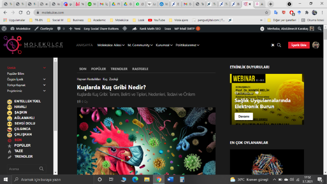Open the Popüler Bilim sidebar link
Viewport: 327px width, 184px height.
16,74
